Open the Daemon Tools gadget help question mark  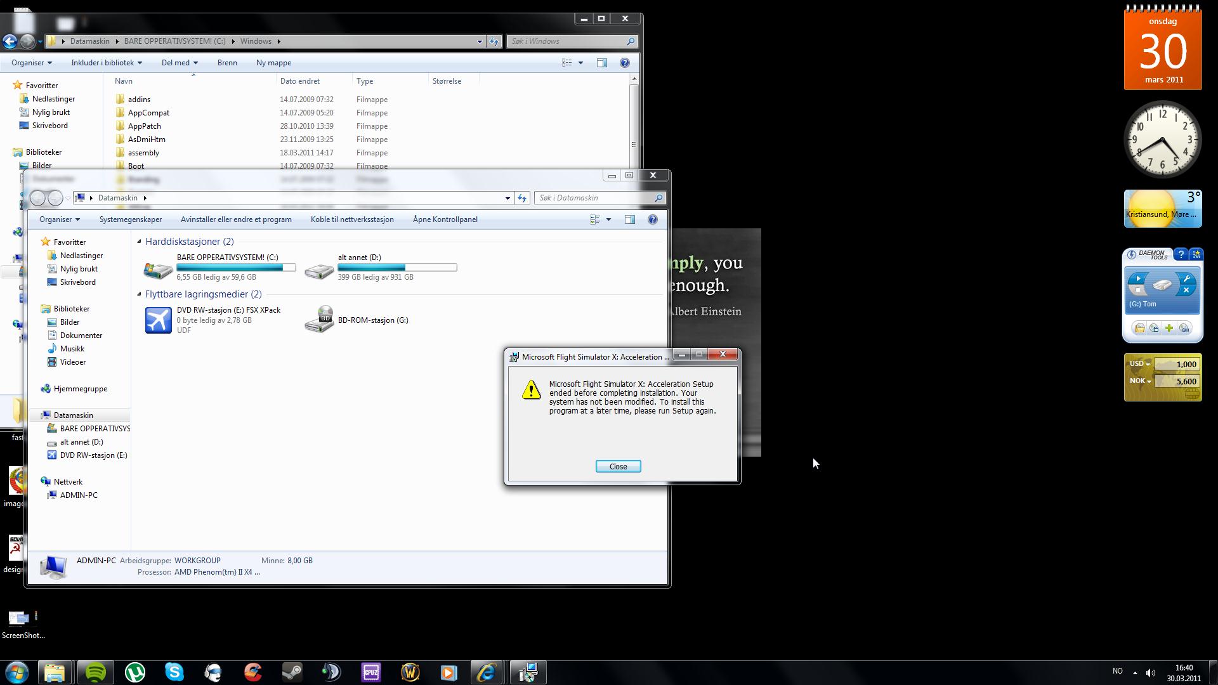coord(1181,254)
